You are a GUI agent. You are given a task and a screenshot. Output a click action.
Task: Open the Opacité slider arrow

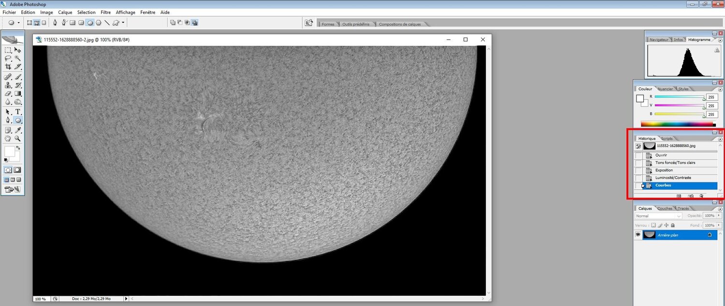point(719,215)
